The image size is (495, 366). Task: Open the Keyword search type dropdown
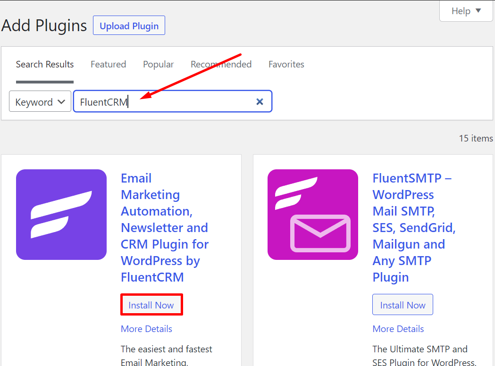[40, 101]
